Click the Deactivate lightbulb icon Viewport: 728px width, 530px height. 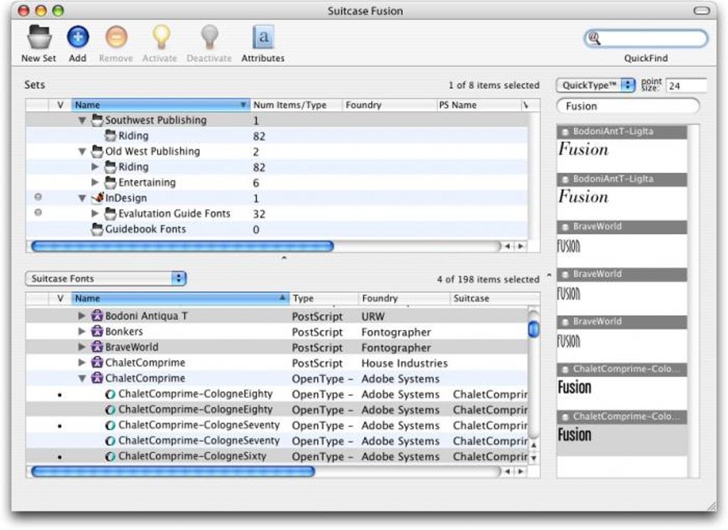click(x=209, y=36)
